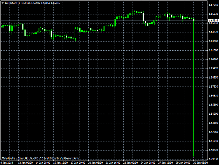The width and height of the screenshot is (219, 165).
Task: Click the 29 Jan 00:00 time label
Action: pyautogui.click(x=183, y=163)
